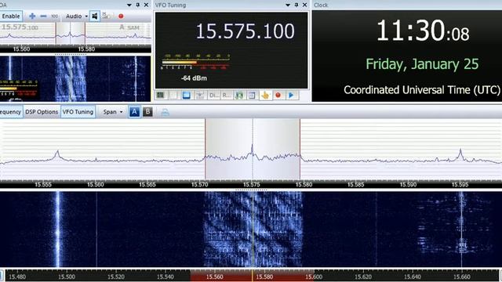The width and height of the screenshot is (502, 282).
Task: Click the 15.585 tick on spectrum scale
Action: pos(355,185)
